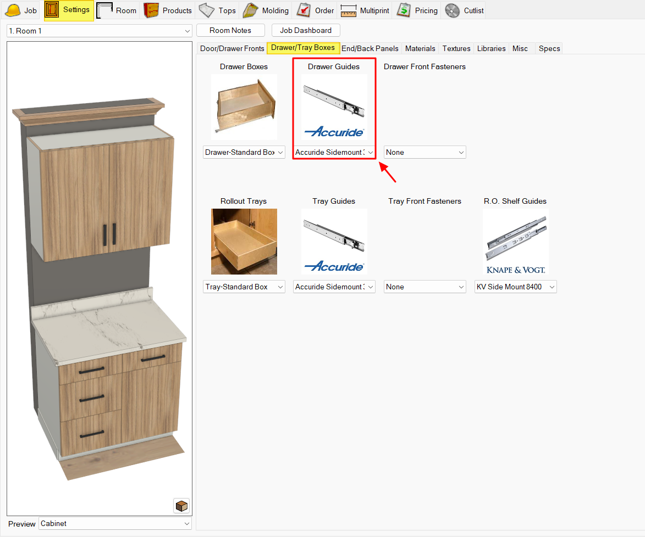Open the Drawer-Standard Box dropdown

pos(244,152)
